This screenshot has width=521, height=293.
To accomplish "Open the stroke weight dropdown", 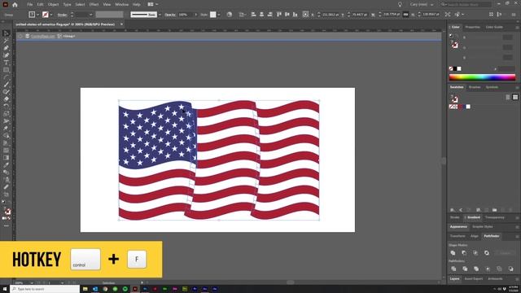I will coord(90,15).
